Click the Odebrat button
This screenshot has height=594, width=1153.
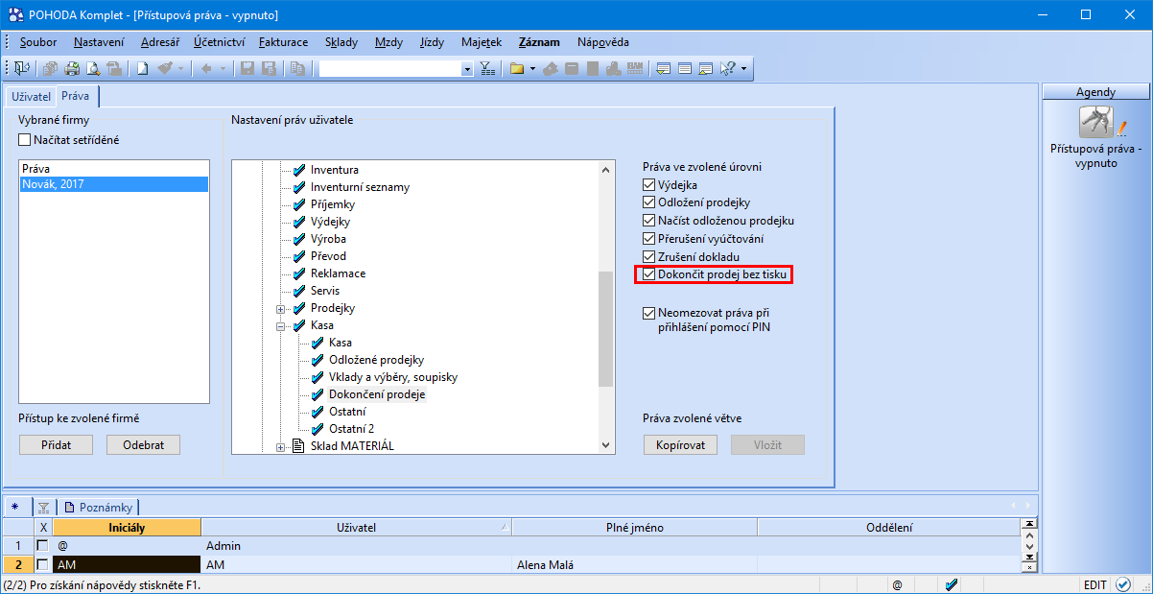click(x=143, y=444)
